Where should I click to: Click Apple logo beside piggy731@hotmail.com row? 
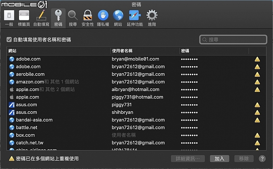tap(11, 97)
